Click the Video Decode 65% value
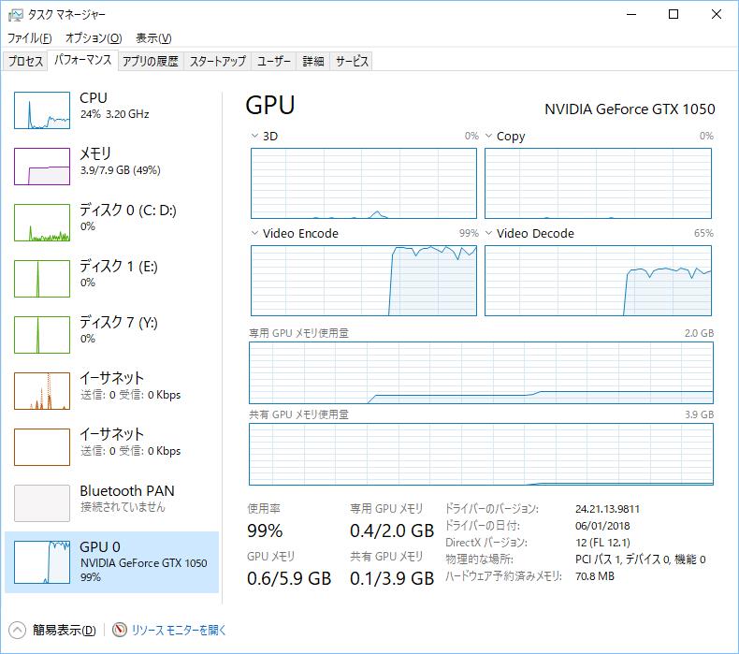The height and width of the screenshot is (654, 739). 703,233
